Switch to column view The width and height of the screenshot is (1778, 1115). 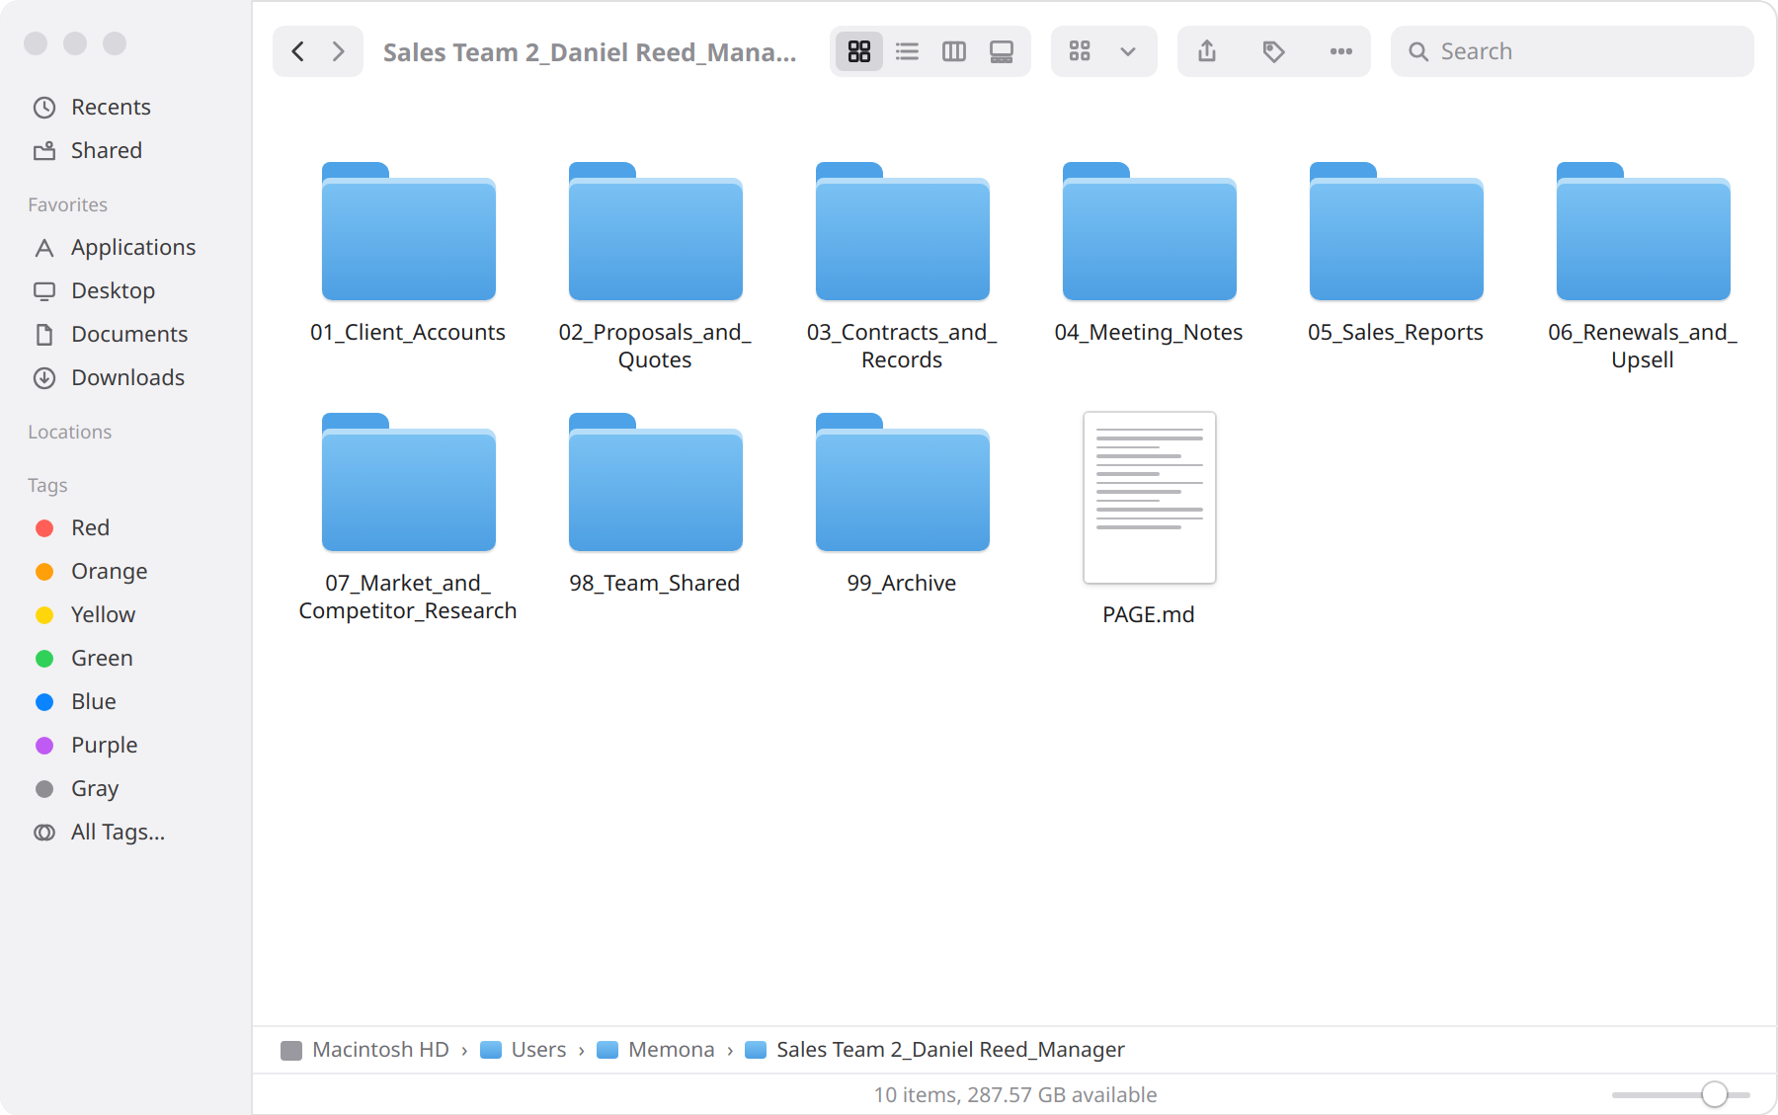954,51
